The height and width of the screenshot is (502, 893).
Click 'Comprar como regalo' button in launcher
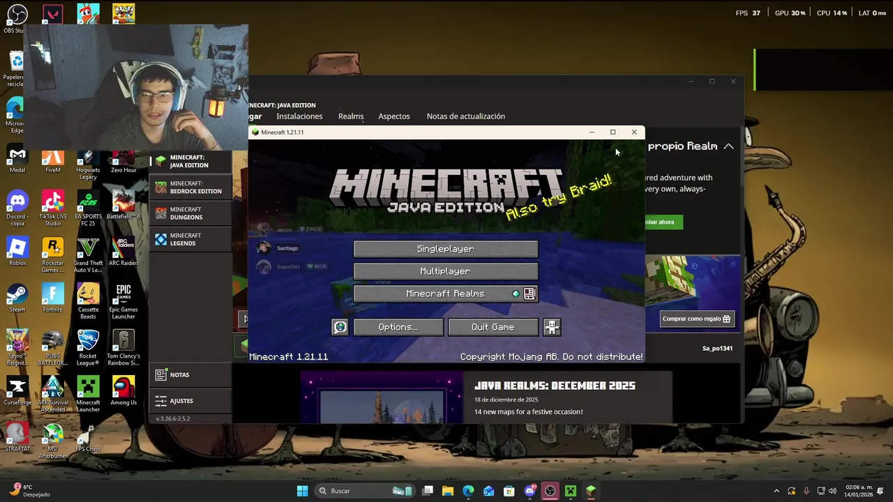(x=697, y=319)
